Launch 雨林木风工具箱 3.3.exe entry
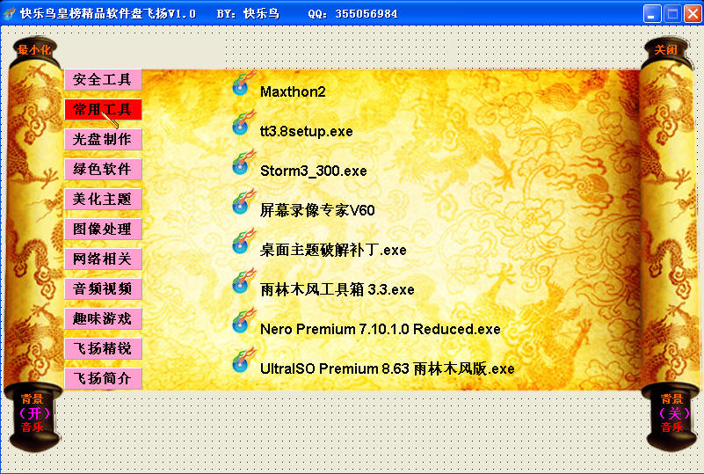 [x=337, y=289]
